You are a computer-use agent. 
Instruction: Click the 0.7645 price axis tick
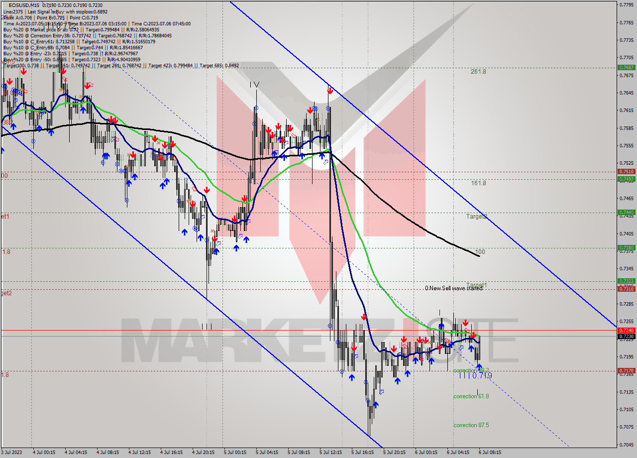626,93
